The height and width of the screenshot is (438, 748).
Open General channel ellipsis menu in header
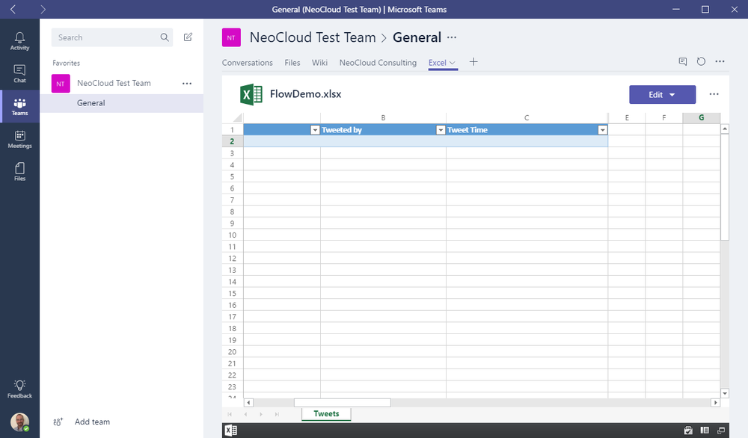[x=452, y=37]
